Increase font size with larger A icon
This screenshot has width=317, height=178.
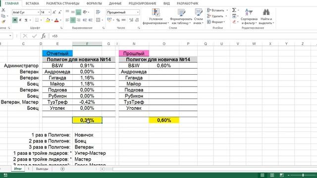54,12
